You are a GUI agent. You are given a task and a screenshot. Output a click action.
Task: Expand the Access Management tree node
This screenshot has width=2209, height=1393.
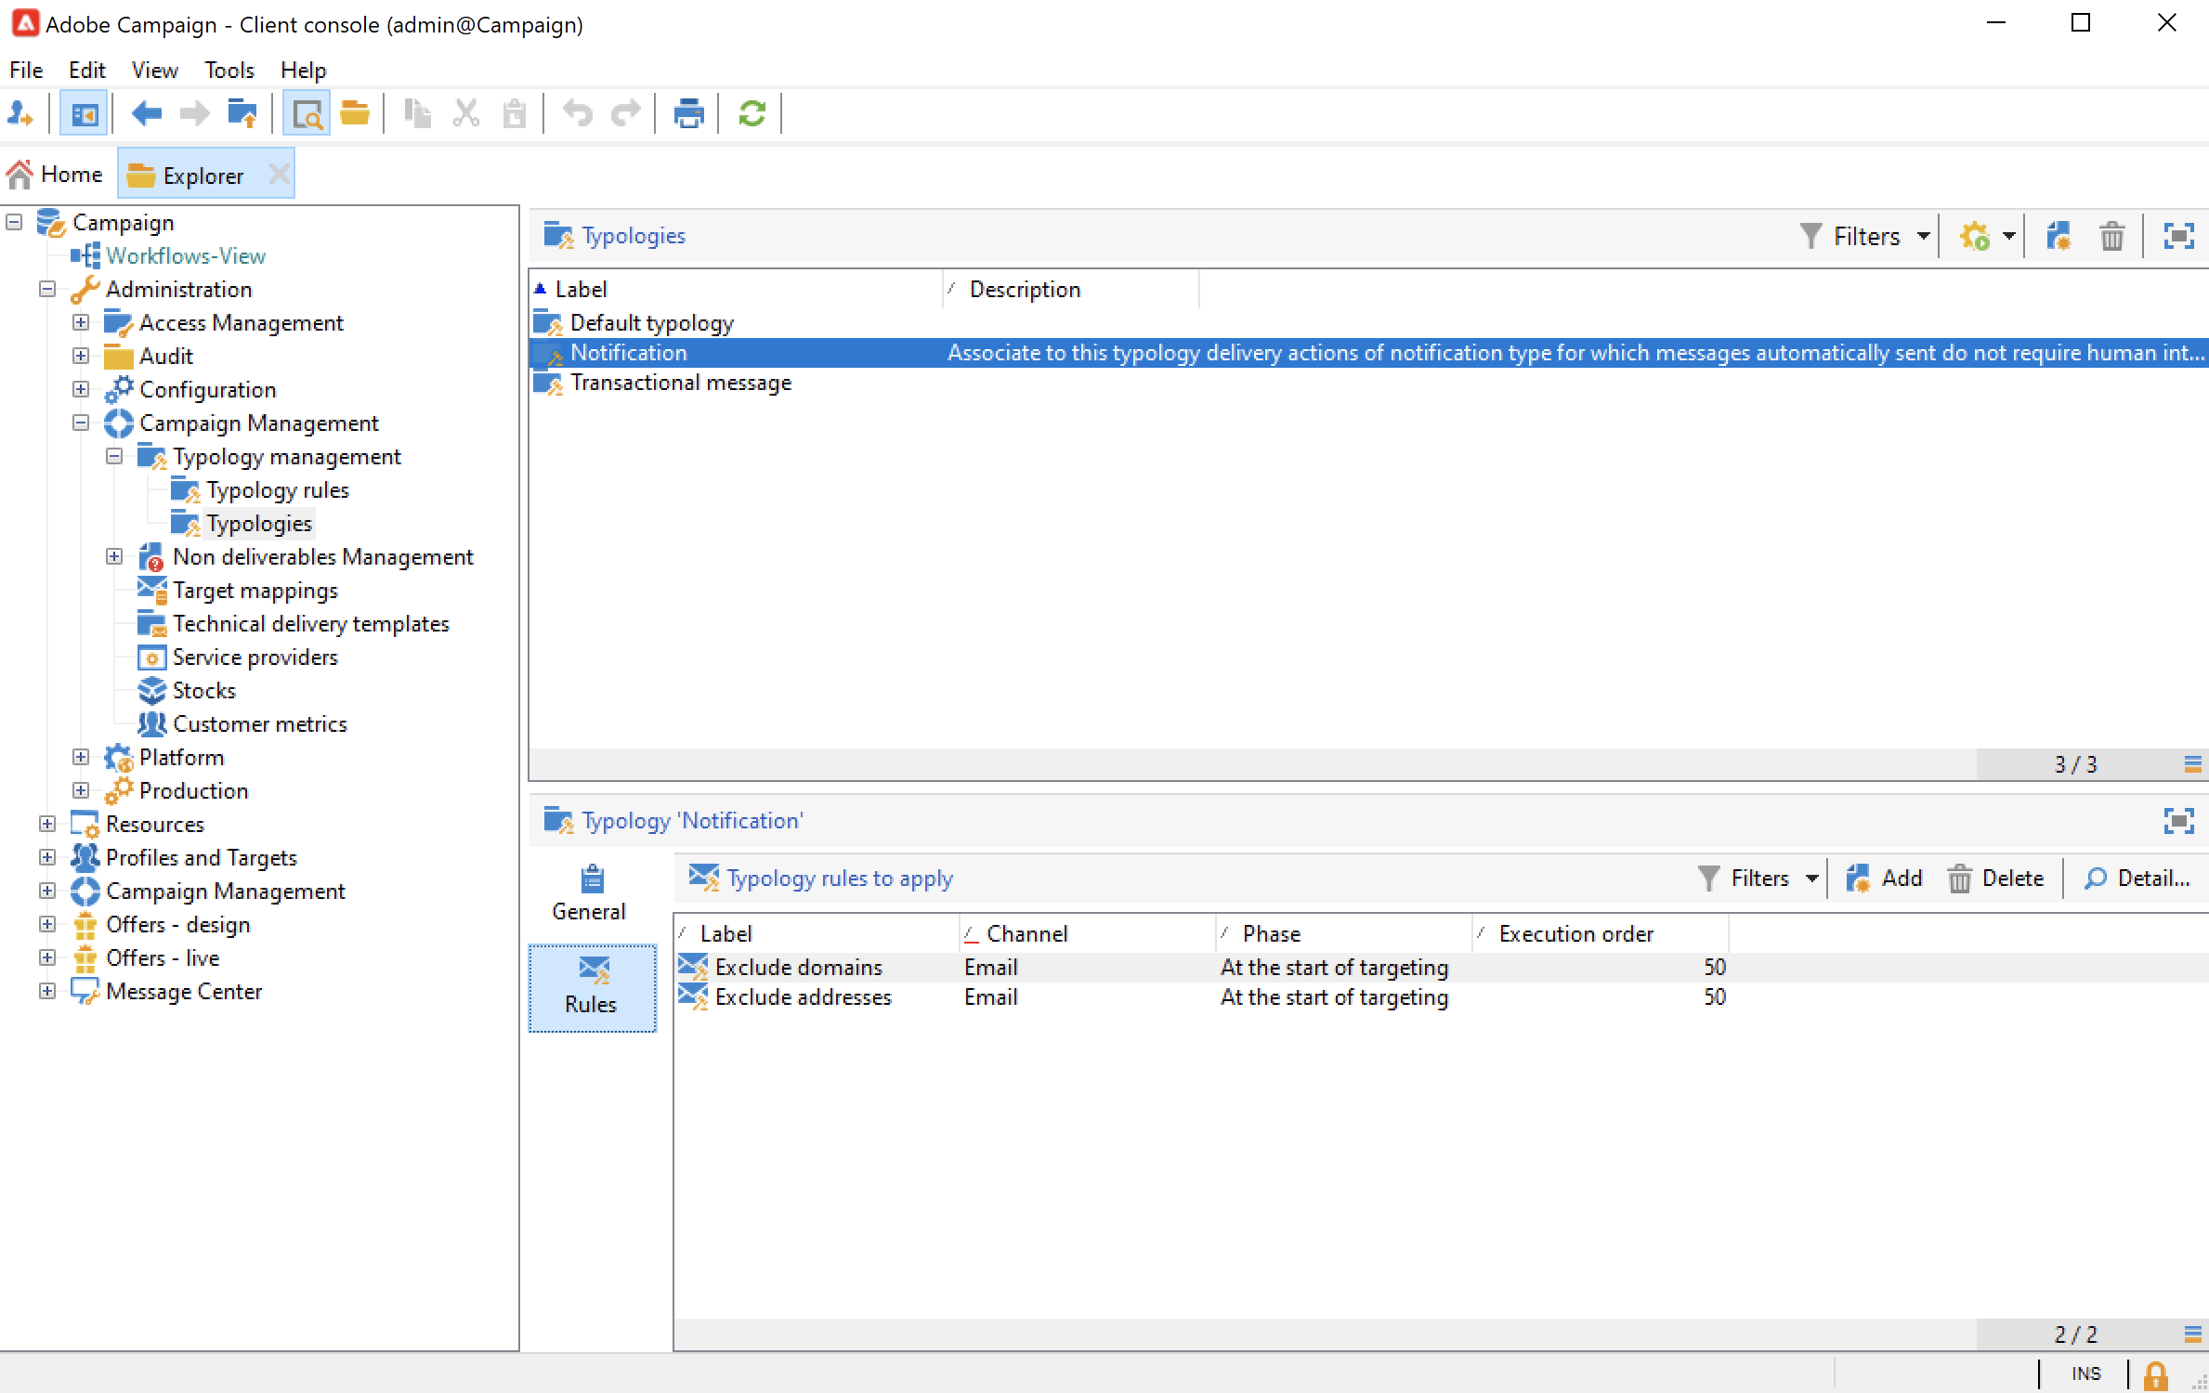tap(81, 323)
